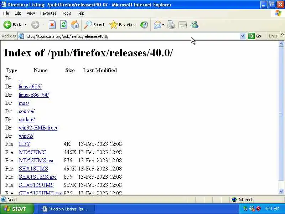This screenshot has width=285, height=214.
Task: Click the '446K' size value
Action: click(70, 152)
